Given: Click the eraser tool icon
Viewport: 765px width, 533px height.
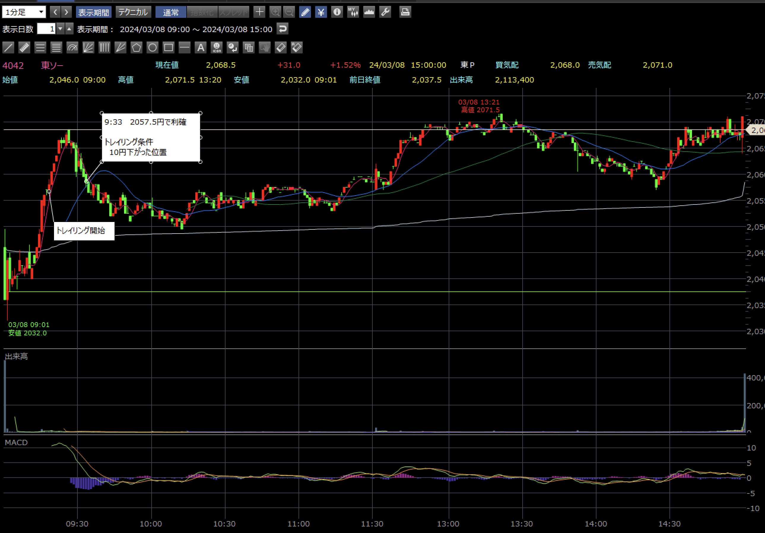Looking at the screenshot, I should pos(280,48).
